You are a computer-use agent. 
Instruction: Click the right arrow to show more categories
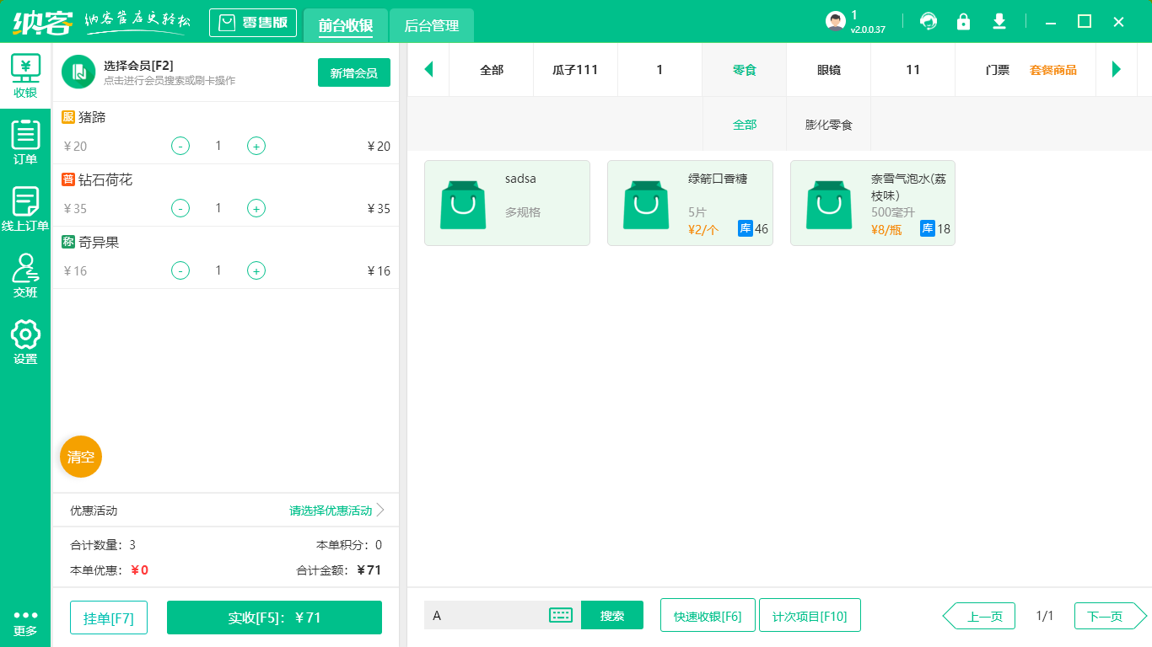(x=1117, y=70)
